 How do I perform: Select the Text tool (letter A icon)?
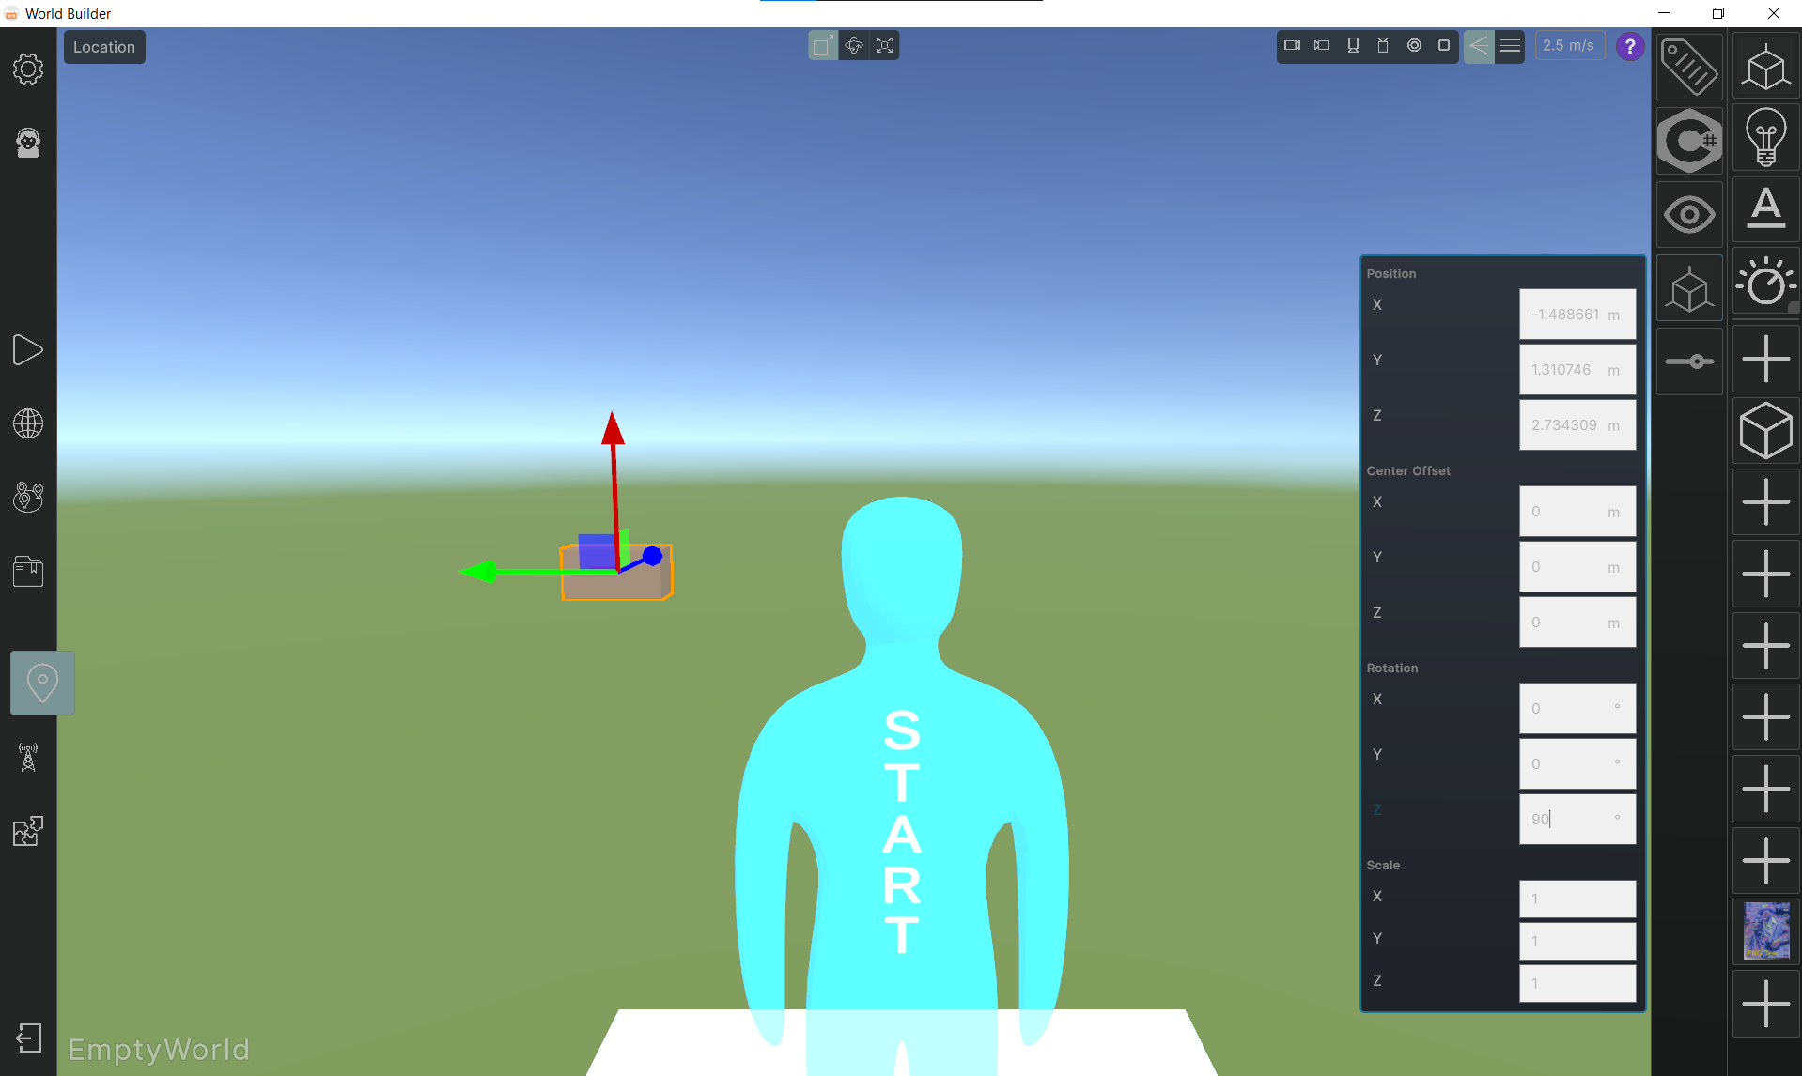tap(1765, 208)
